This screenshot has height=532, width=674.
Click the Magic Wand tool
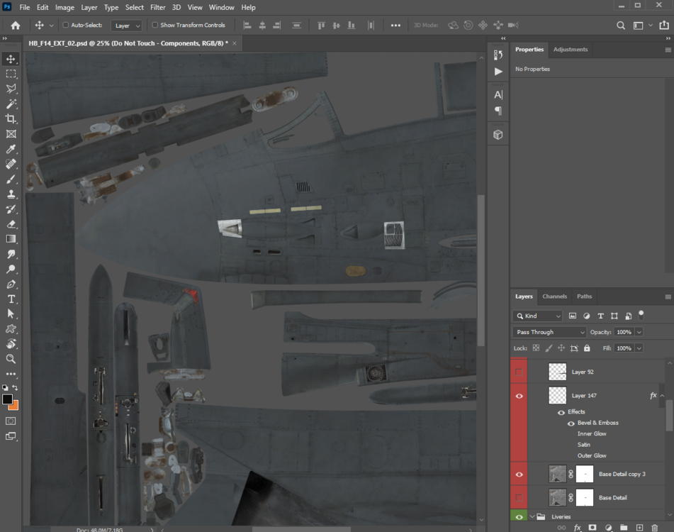coord(11,104)
